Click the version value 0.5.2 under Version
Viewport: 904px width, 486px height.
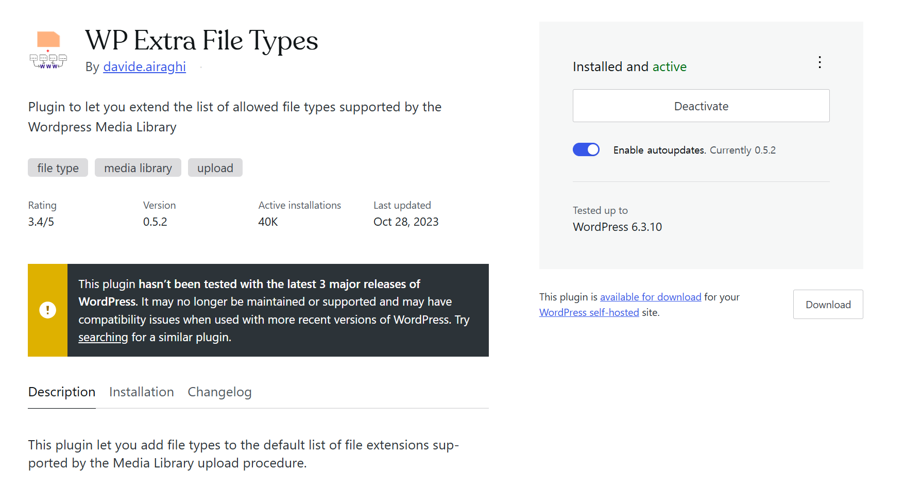(x=155, y=222)
